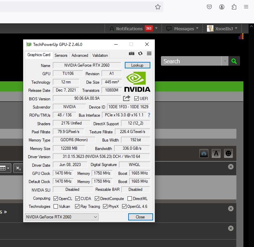Open the Pocket save icon in browser
This screenshot has width=254, height=247.
tap(209, 7)
